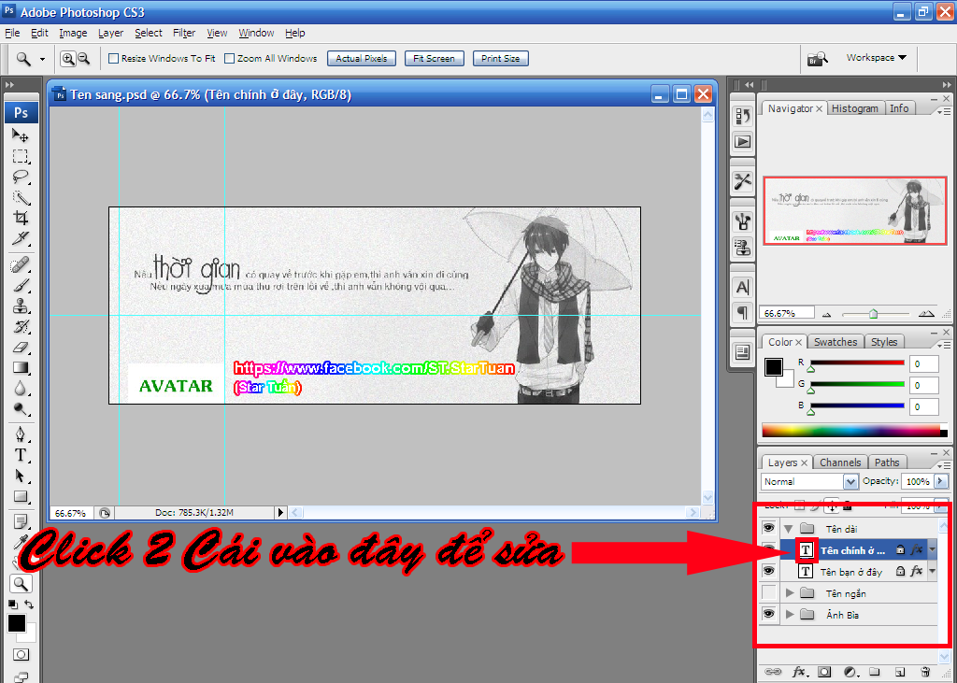Hide the Ảnh Bìa group
This screenshot has width=957, height=683.
(x=768, y=614)
